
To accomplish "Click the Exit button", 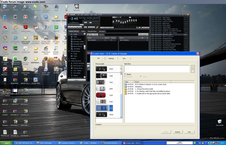I will (x=189, y=132).
